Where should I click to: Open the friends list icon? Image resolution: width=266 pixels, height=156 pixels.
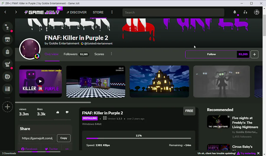[x=245, y=12]
